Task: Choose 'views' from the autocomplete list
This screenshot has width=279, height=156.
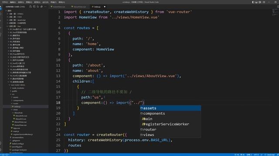Action: click(x=170, y=135)
